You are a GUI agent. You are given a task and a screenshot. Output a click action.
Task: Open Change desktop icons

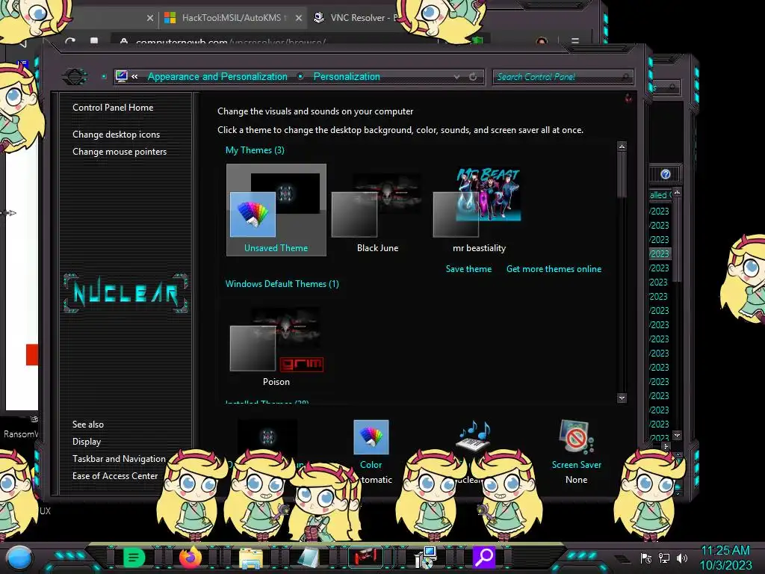coord(116,135)
